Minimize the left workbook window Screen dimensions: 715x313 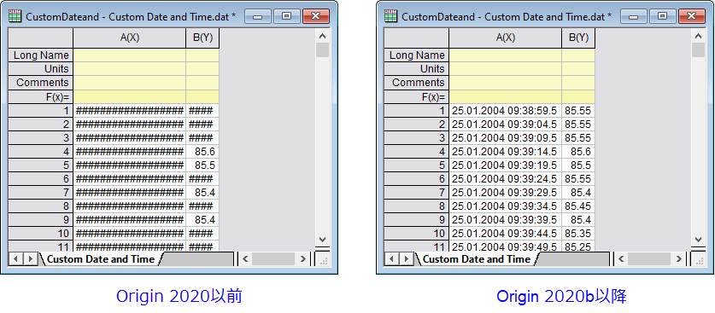tap(258, 16)
